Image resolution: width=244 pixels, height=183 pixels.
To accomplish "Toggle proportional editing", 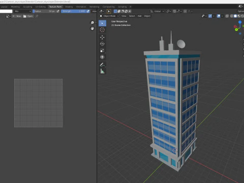I will pos(185,11).
